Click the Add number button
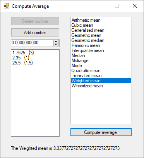144x158 pixels. click(35, 33)
